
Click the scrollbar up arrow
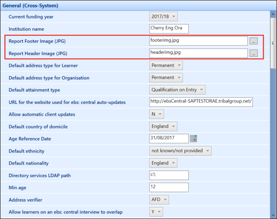[x=273, y=14]
